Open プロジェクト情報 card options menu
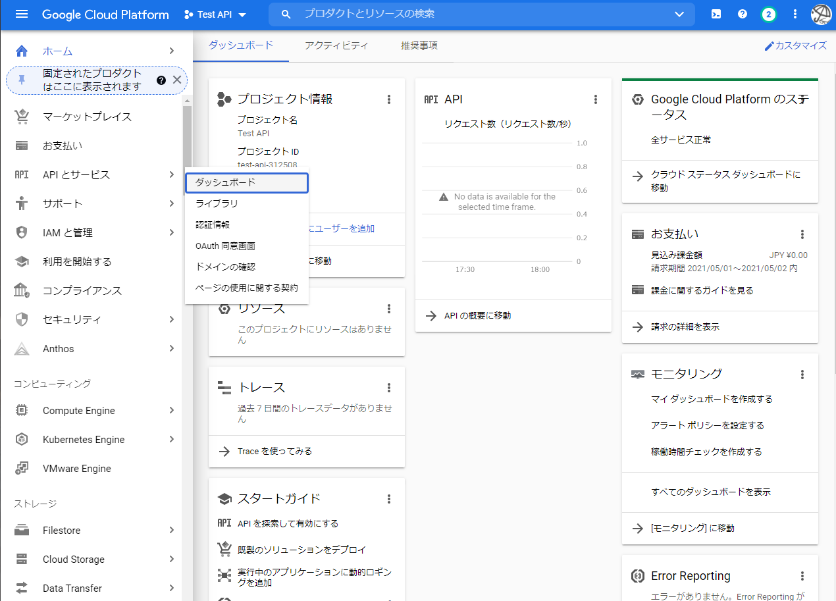Screen dimensions: 836x601 pyautogui.click(x=389, y=99)
